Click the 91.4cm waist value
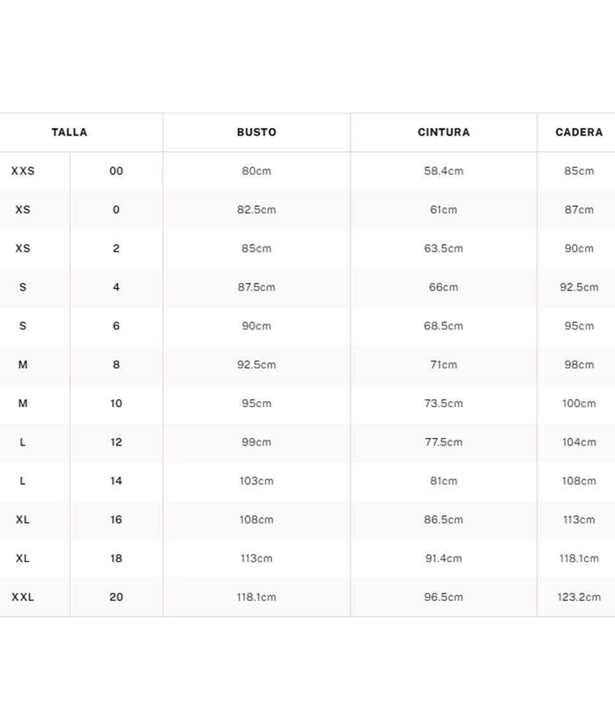 (x=443, y=558)
